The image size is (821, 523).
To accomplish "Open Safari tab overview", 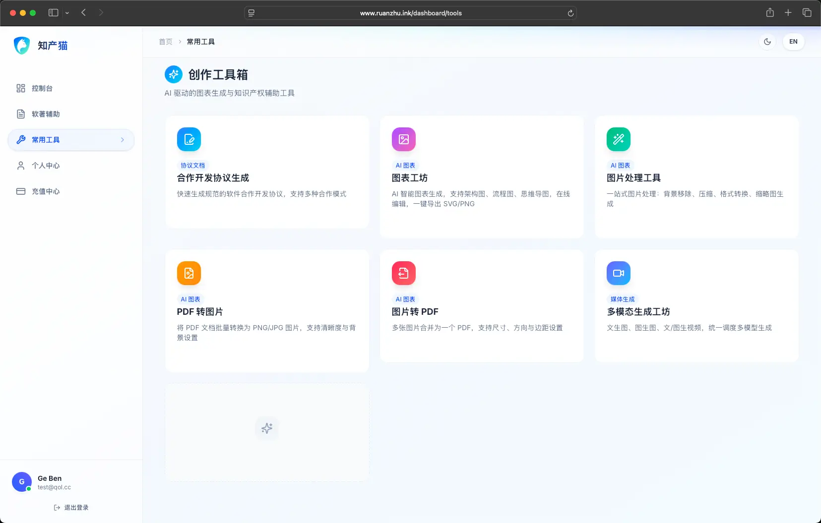I will (x=807, y=13).
